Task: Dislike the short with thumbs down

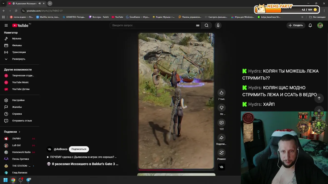Action: coord(221,108)
